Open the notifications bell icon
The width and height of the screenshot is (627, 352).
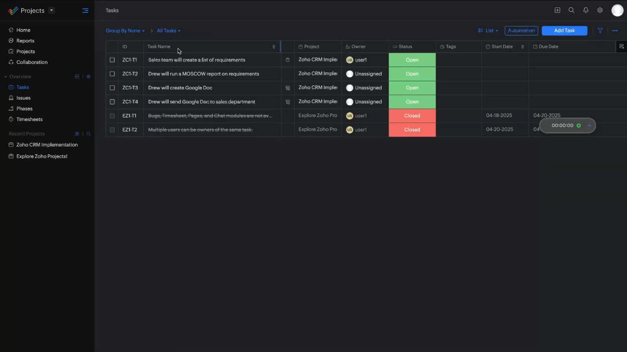pos(586,10)
